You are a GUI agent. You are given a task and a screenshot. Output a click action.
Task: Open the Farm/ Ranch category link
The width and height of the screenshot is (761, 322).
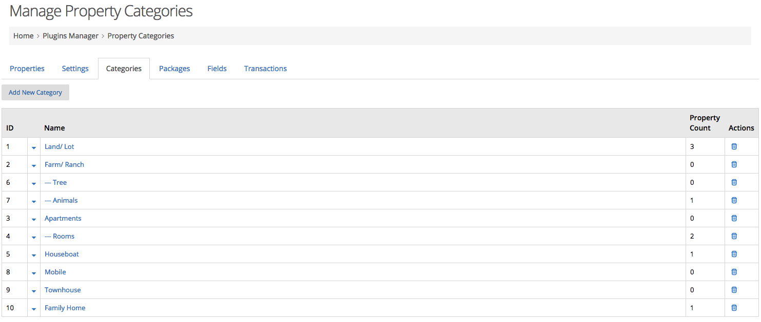pos(64,164)
